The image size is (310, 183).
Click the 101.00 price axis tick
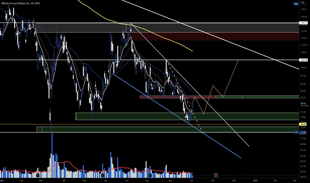click(303, 68)
